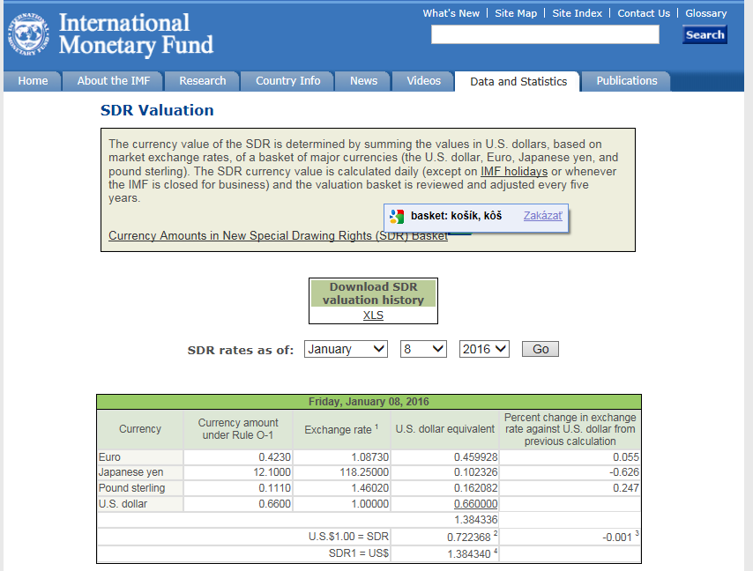Click the yen exchange rate 118.25000
This screenshot has height=571, width=753.
[x=364, y=472]
